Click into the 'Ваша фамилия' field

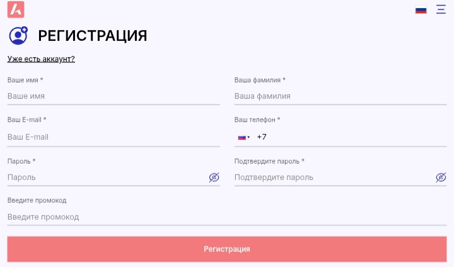pyautogui.click(x=340, y=96)
